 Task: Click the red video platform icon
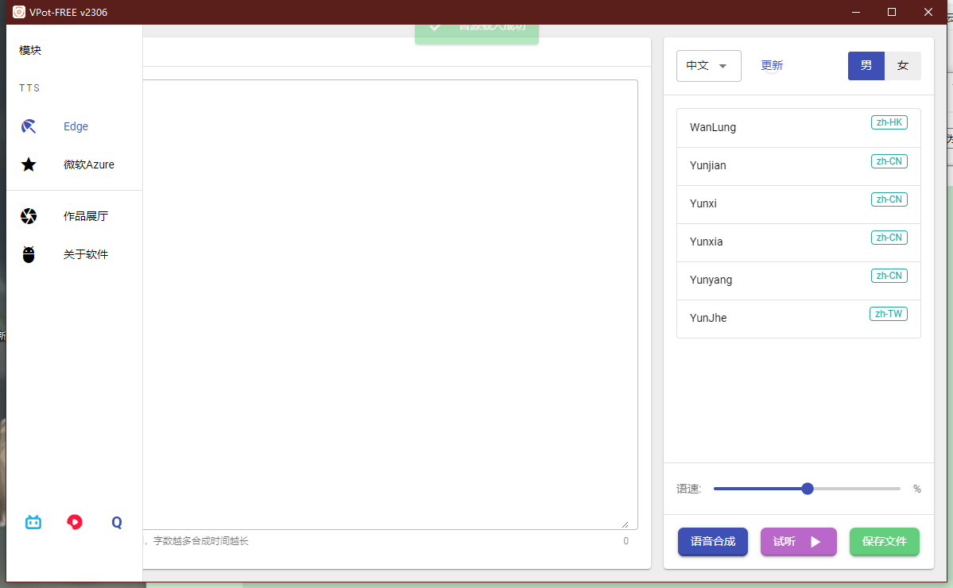75,522
